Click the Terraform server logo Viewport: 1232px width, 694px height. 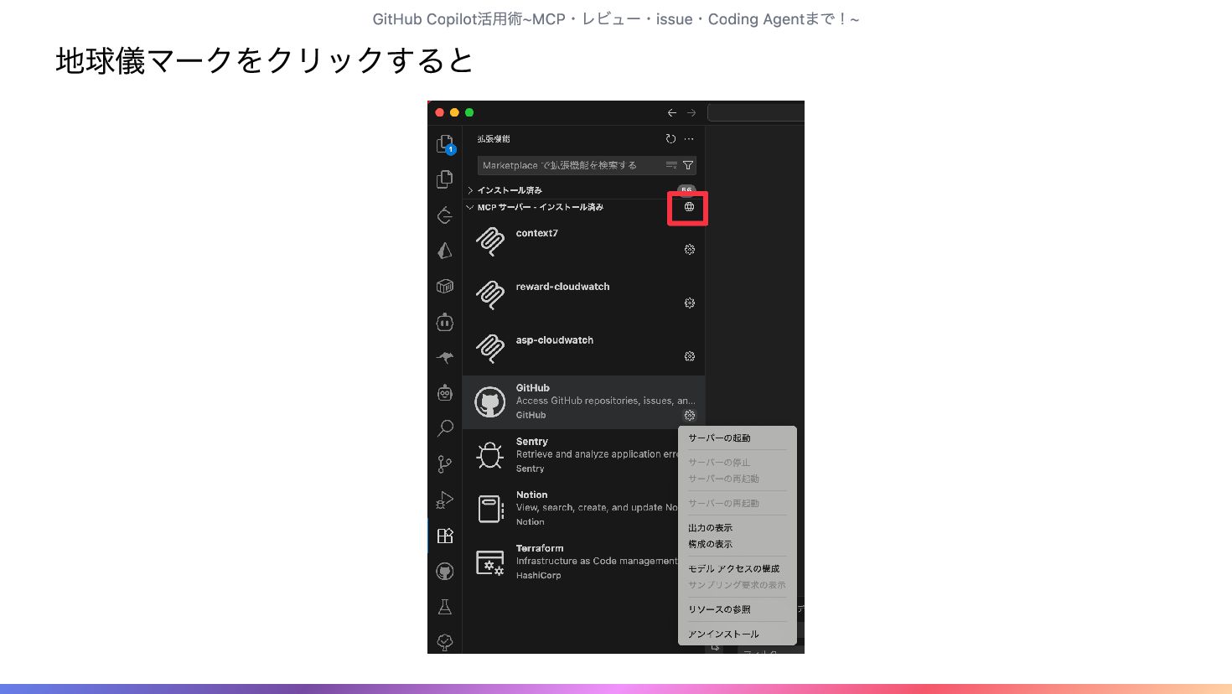pos(490,562)
